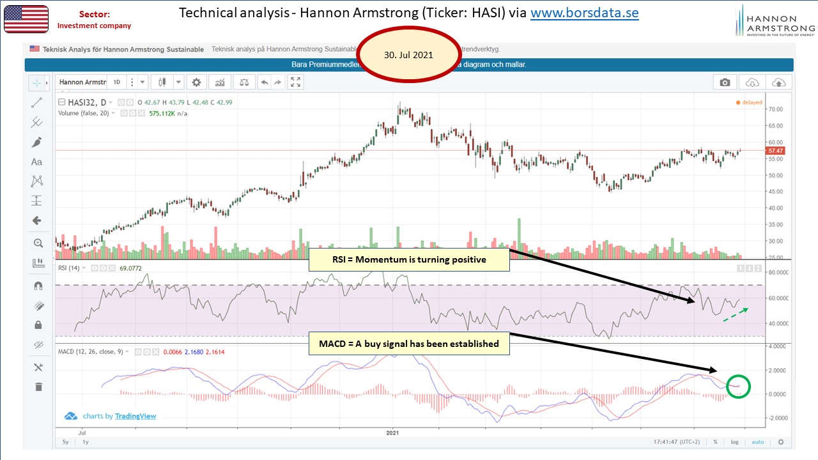Hide all drawings with eye icon

(37, 345)
